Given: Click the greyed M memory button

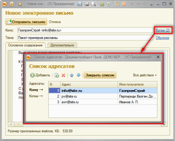Looking at the screenshot, I should pos(132,4).
